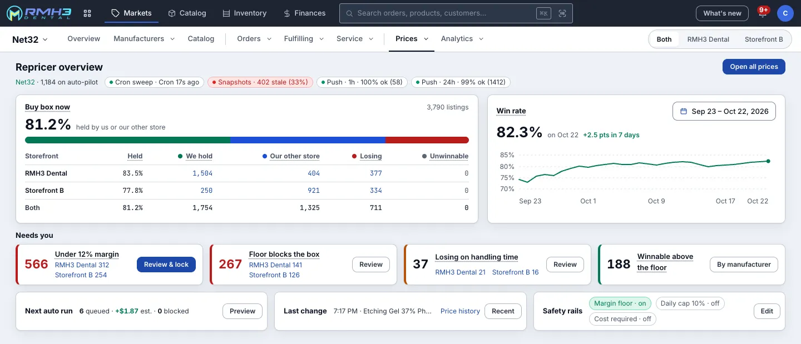Click the barcode scan icon in search
The image size is (801, 344).
tap(562, 13)
